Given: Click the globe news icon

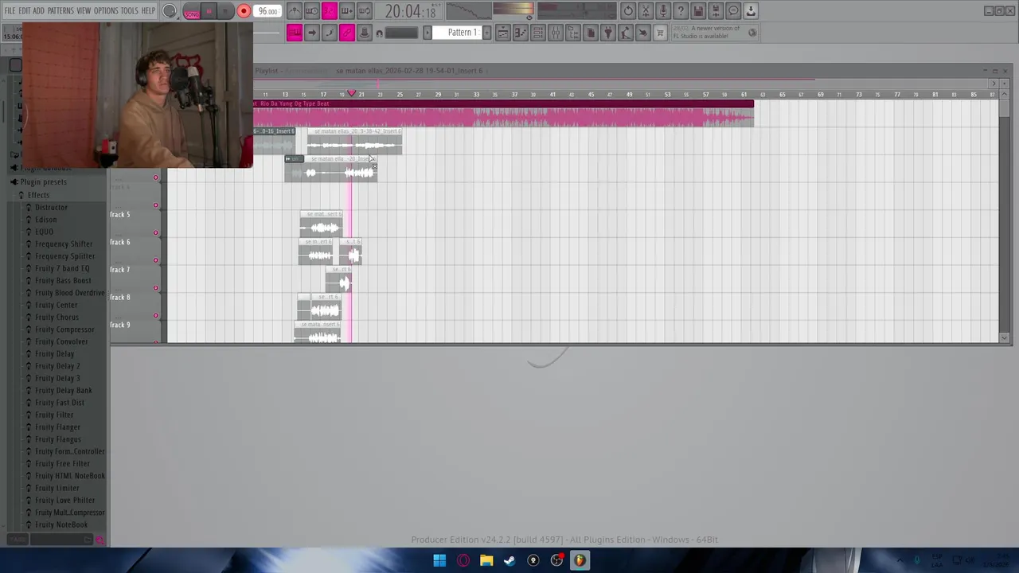Looking at the screenshot, I should tap(752, 33).
